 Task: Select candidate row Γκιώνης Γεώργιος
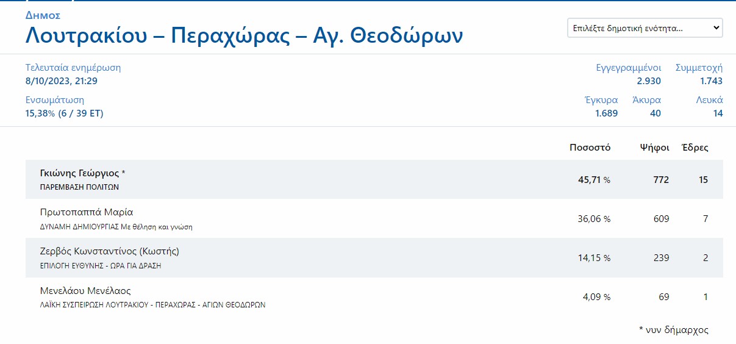tap(374, 179)
